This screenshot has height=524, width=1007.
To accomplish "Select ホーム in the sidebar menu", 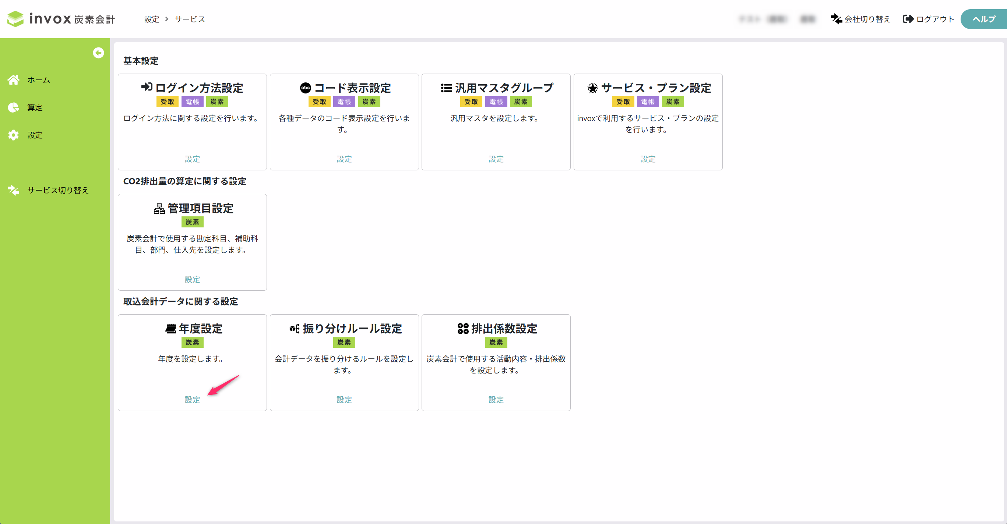I will pyautogui.click(x=39, y=80).
